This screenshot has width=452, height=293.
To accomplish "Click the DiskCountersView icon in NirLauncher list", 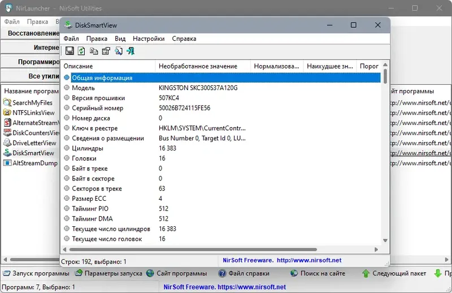I will click(x=7, y=132).
